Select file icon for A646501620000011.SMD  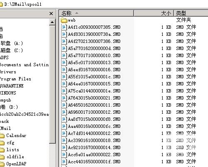(64, 105)
